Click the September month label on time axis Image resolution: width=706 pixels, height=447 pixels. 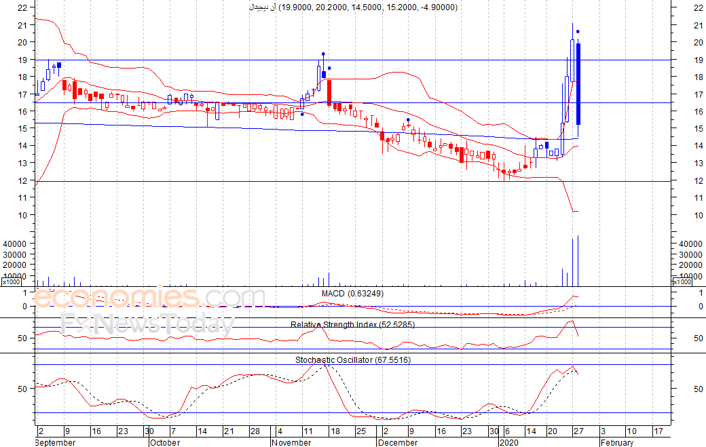(x=55, y=442)
